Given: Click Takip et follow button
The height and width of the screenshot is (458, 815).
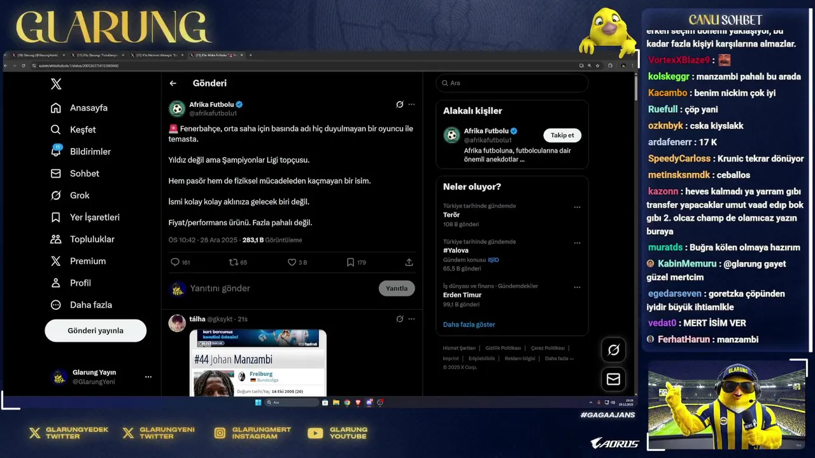Looking at the screenshot, I should point(562,135).
